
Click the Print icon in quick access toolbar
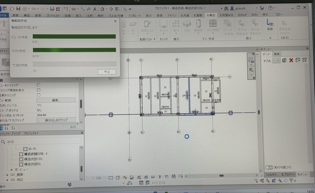(x=52, y=8)
